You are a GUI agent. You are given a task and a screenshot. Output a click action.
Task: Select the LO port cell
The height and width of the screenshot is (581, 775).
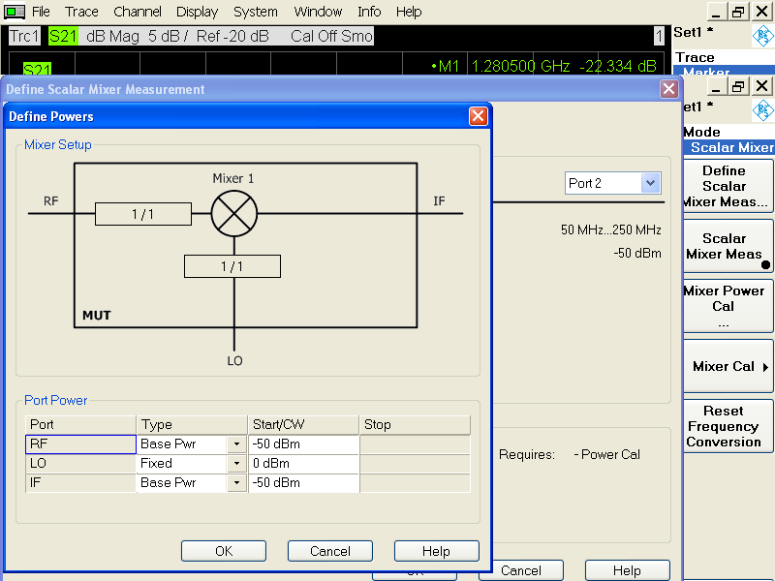[x=80, y=464]
